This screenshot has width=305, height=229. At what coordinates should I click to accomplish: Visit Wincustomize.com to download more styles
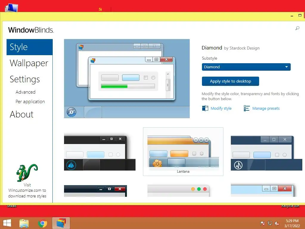click(27, 191)
